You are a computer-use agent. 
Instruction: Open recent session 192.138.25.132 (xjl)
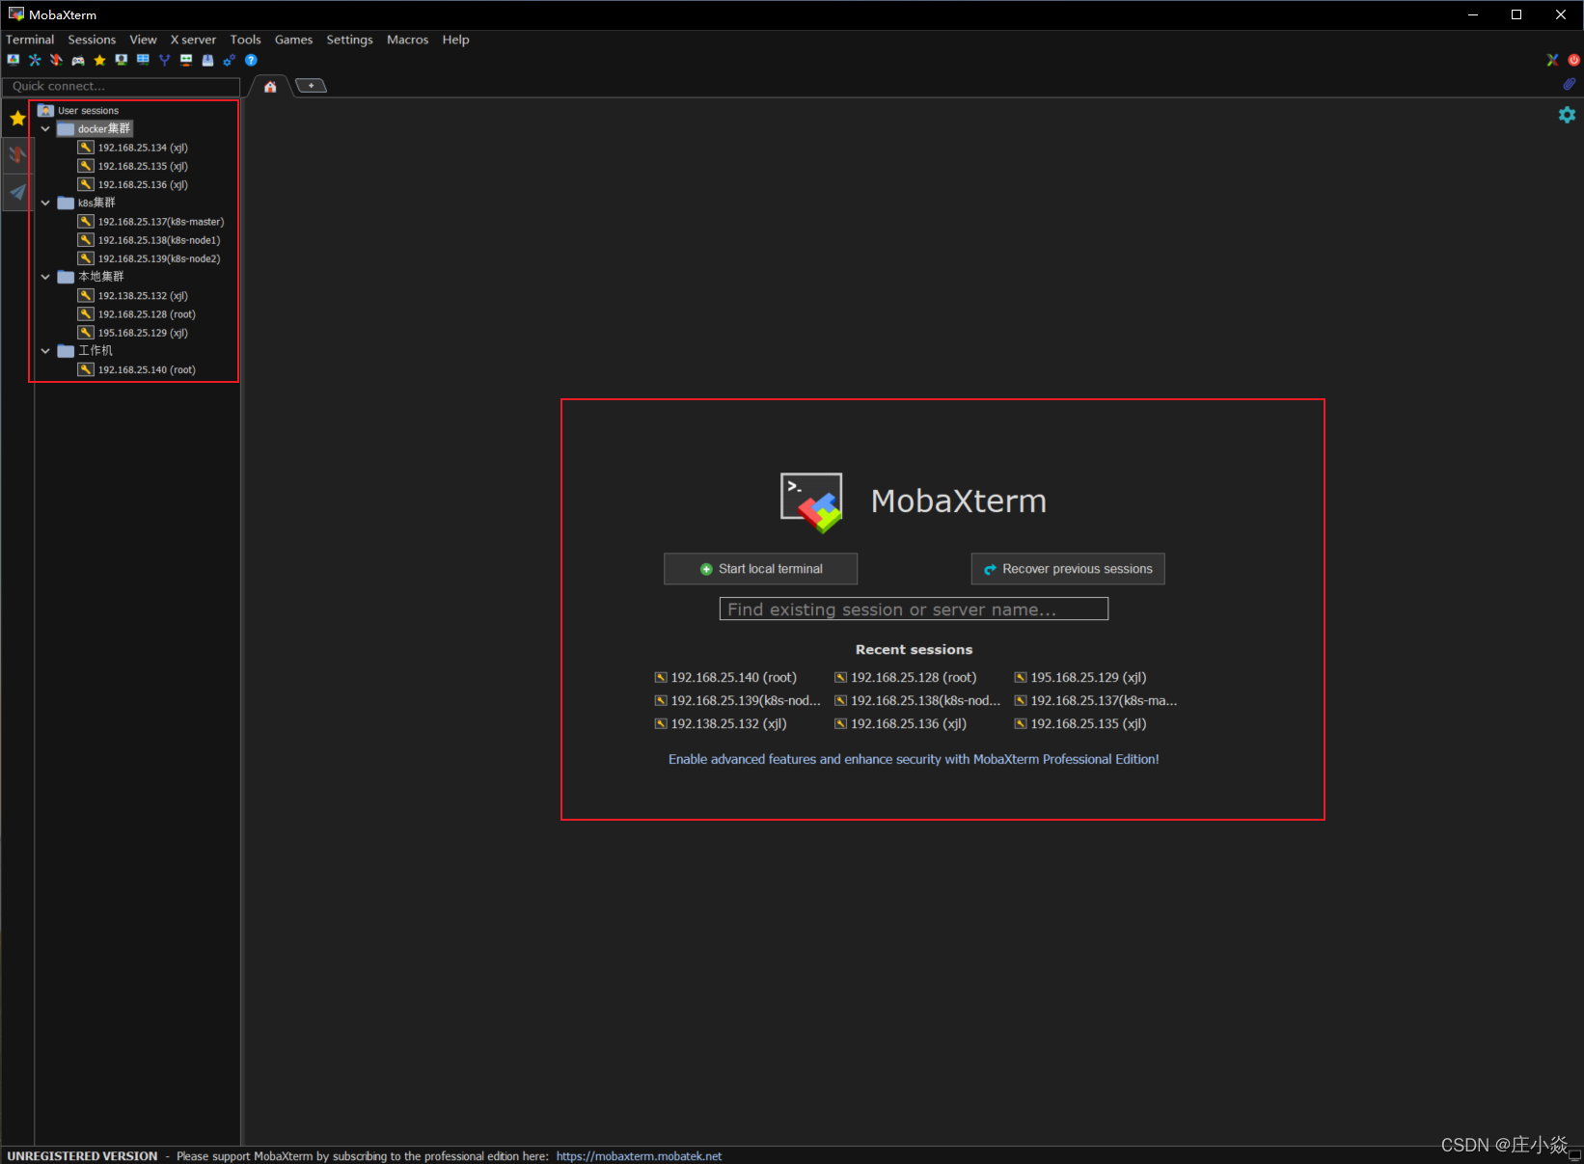[722, 724]
